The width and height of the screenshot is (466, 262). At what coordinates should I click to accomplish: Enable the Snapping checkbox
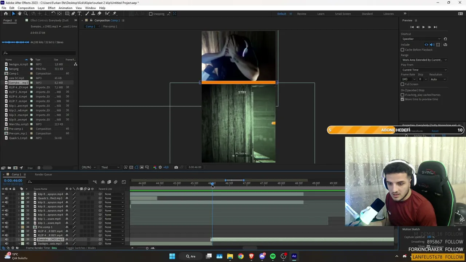click(x=151, y=14)
